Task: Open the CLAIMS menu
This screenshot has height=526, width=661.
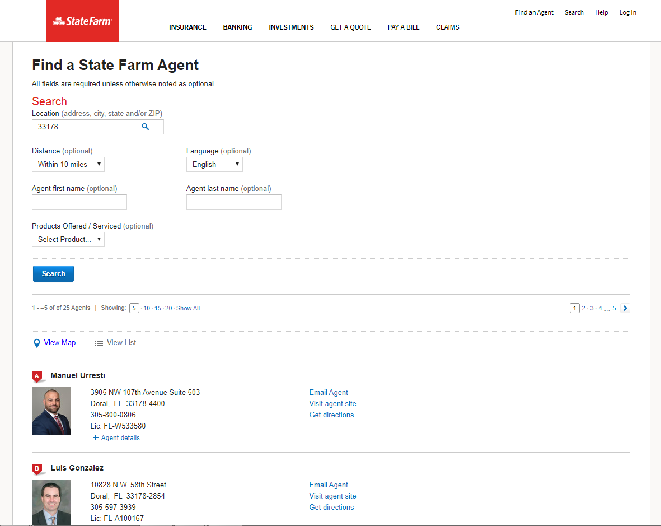Action: click(448, 27)
